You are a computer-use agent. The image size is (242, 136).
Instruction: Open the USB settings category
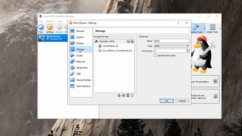click(81, 74)
